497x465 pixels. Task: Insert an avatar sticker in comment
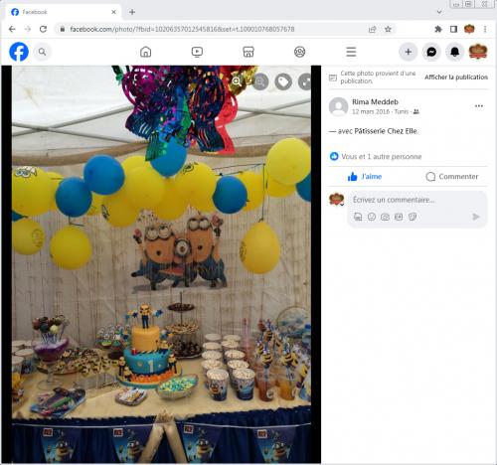358,217
